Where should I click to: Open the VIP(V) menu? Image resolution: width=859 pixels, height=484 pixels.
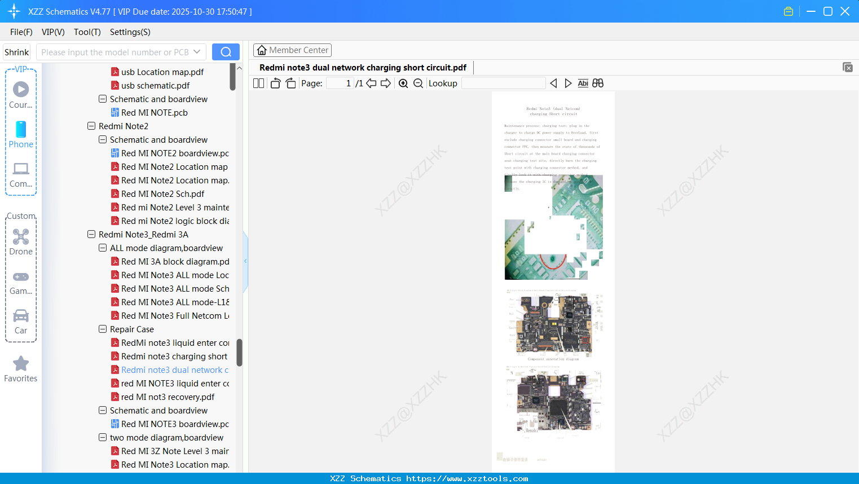coord(53,32)
